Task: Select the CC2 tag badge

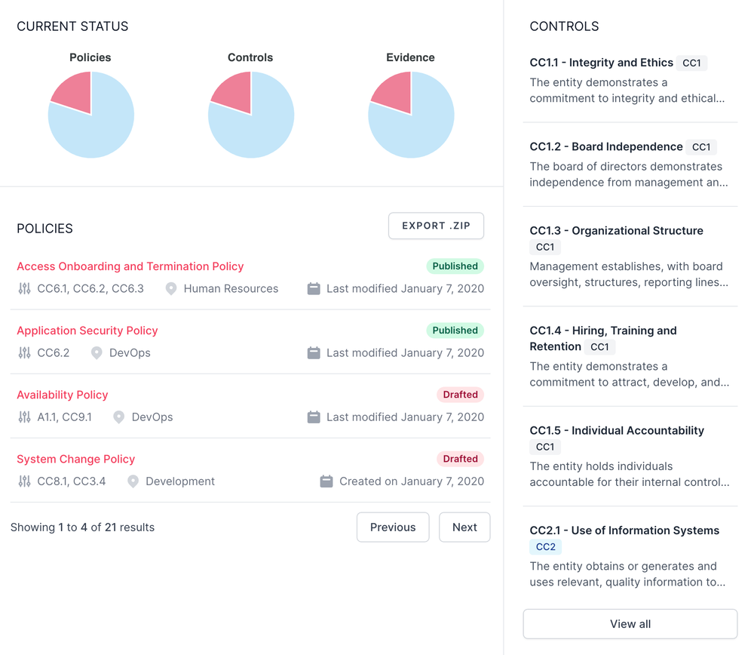Action: [x=545, y=547]
